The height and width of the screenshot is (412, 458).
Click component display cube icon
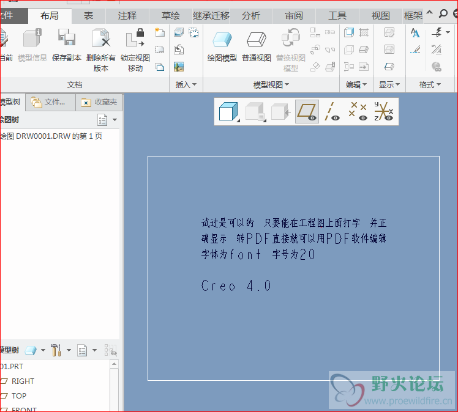(x=349, y=32)
